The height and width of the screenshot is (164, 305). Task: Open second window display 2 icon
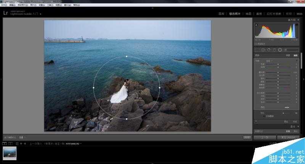point(10,144)
